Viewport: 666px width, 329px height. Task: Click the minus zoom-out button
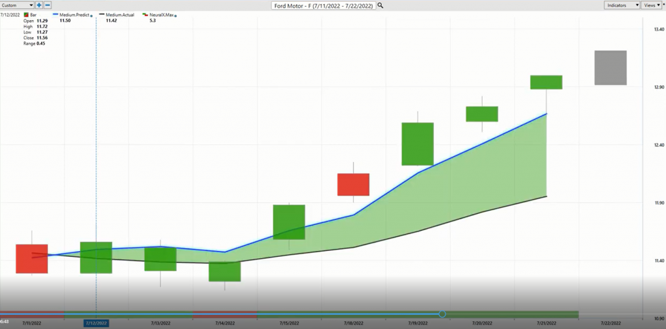(47, 5)
